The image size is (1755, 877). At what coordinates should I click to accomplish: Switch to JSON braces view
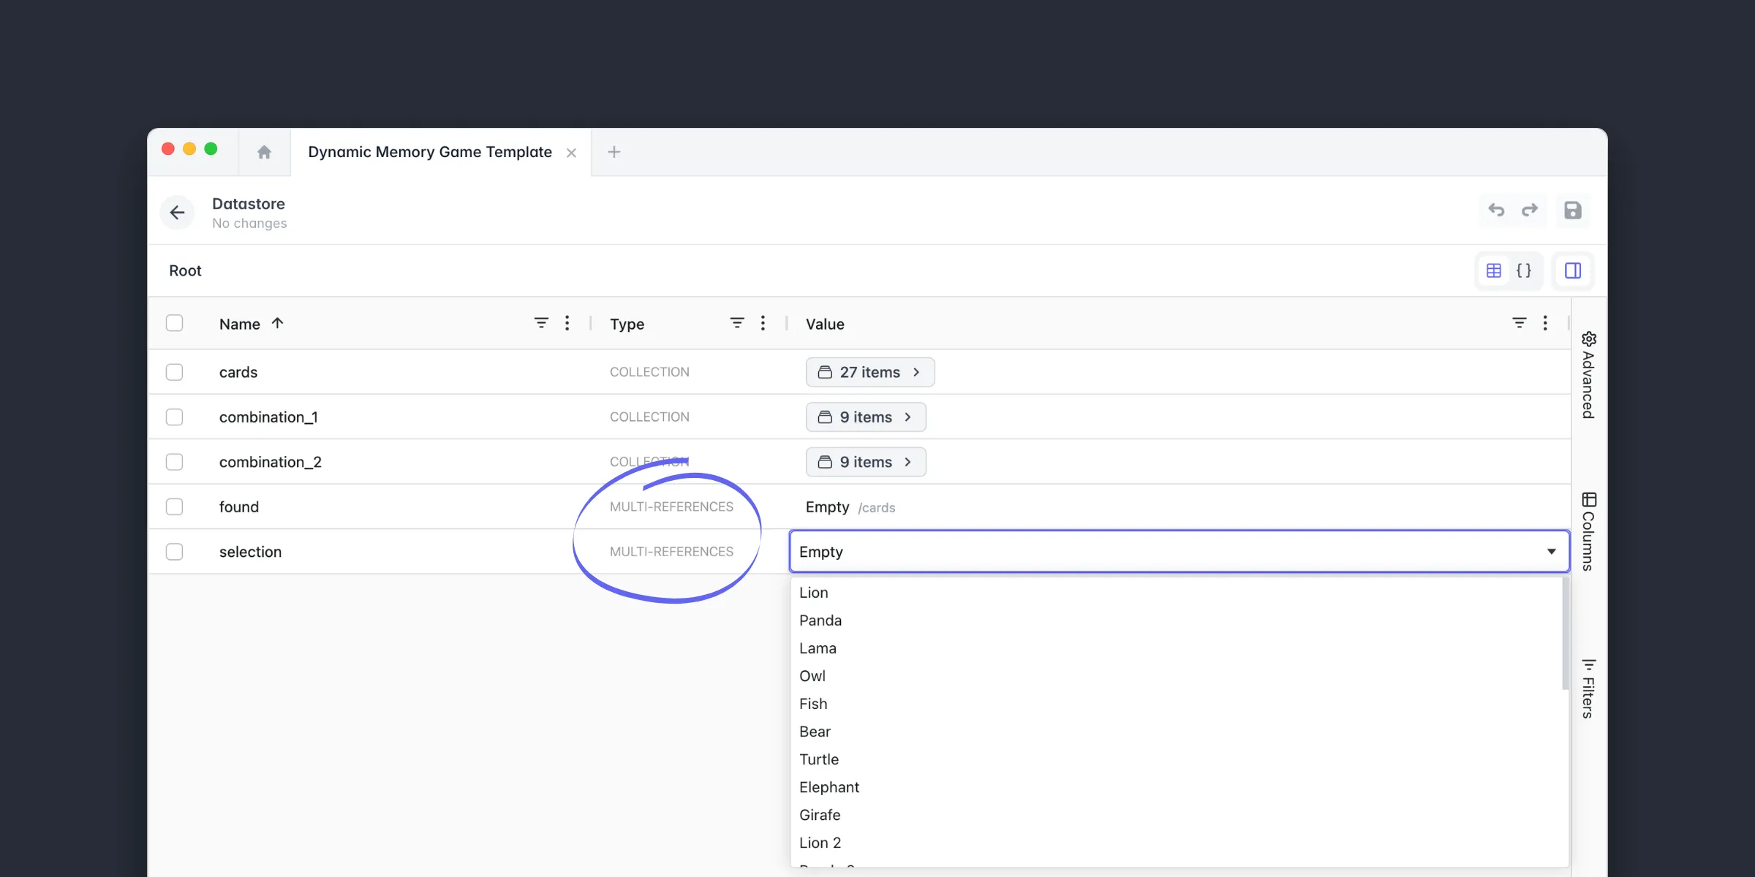click(1524, 271)
